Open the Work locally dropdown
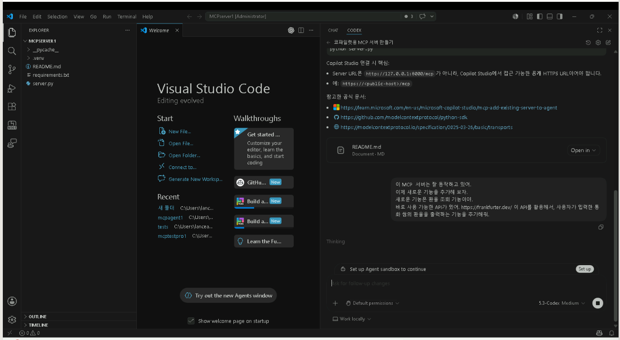Screen dimensions: 620x340 point(352,319)
